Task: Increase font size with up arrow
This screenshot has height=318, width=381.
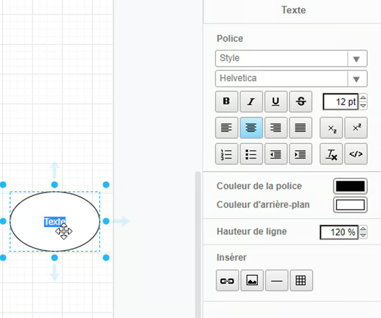Action: click(x=363, y=98)
